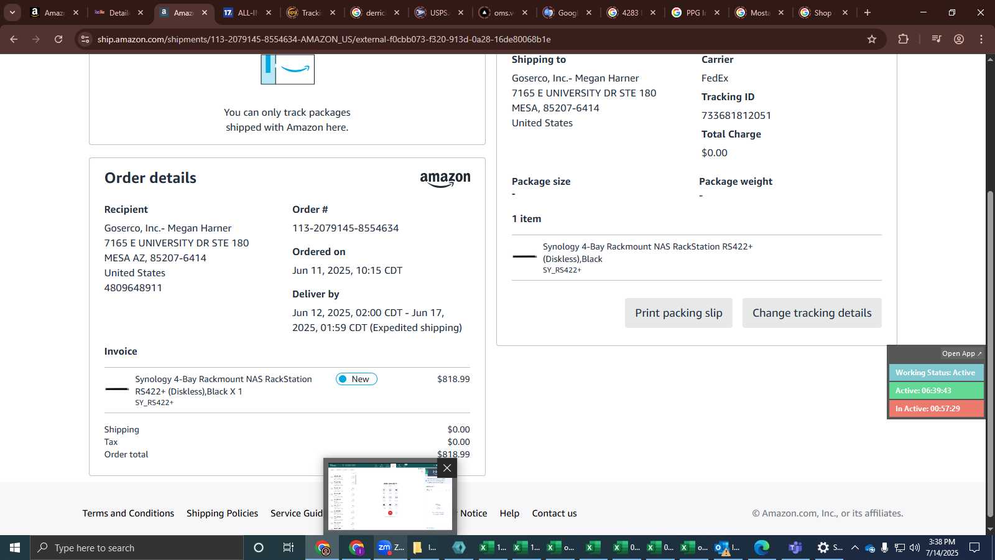
Task: Click the picture-in-picture preview thumbnail
Action: click(390, 497)
